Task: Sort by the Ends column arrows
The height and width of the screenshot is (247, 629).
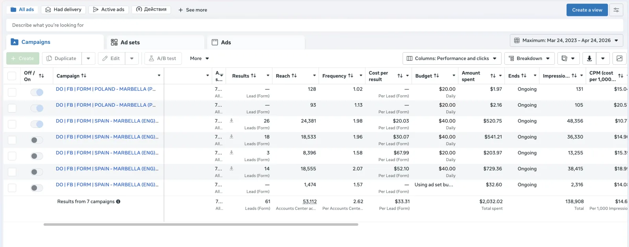Action: point(524,76)
